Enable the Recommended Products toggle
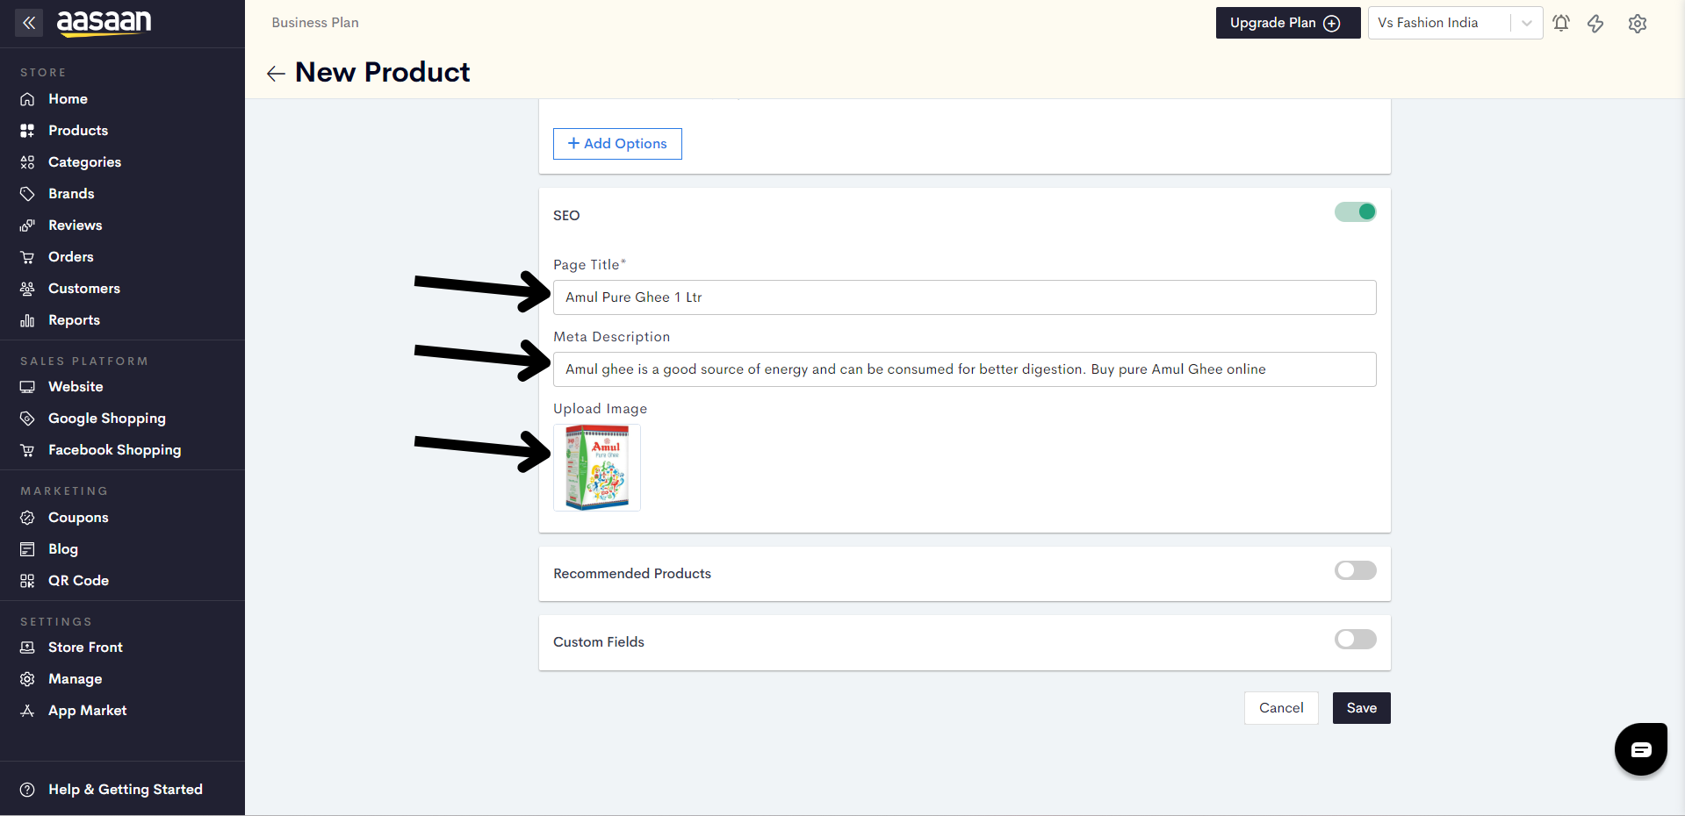1685x816 pixels. pyautogui.click(x=1356, y=570)
